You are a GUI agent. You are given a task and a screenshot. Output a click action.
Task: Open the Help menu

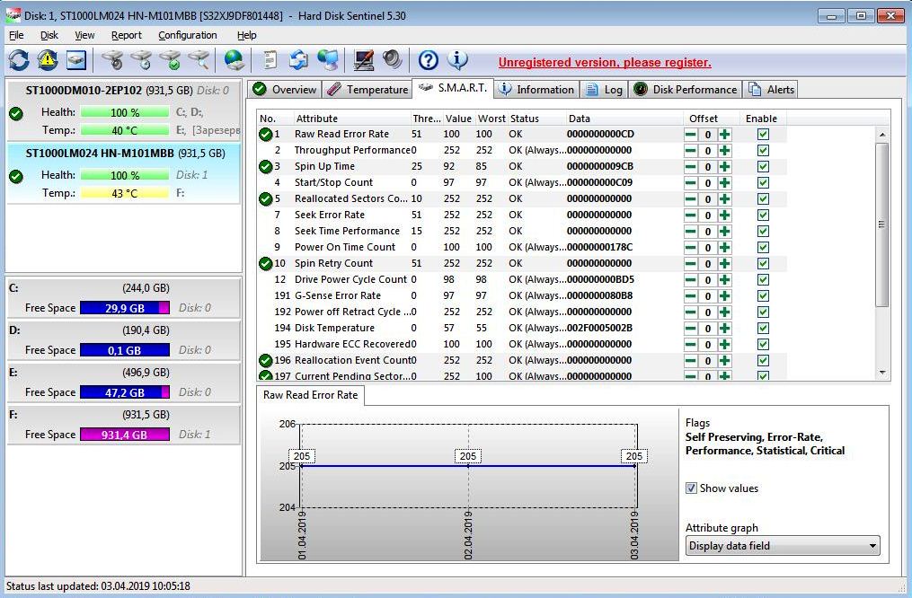[246, 35]
